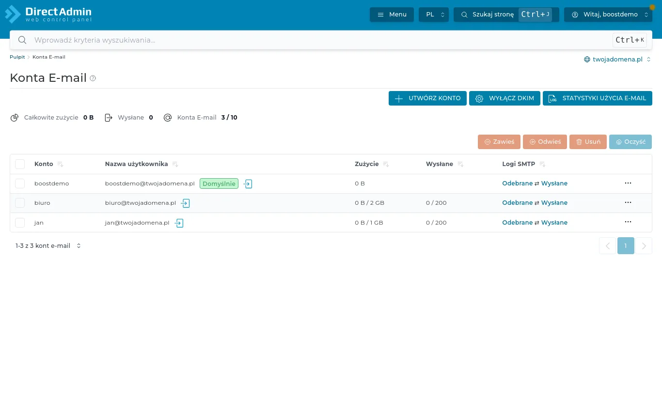
Task: Click the Oczyść button
Action: coord(630,142)
